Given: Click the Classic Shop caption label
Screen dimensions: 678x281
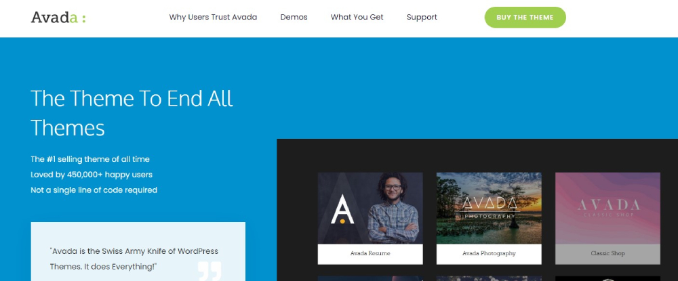Looking at the screenshot, I should (x=607, y=254).
